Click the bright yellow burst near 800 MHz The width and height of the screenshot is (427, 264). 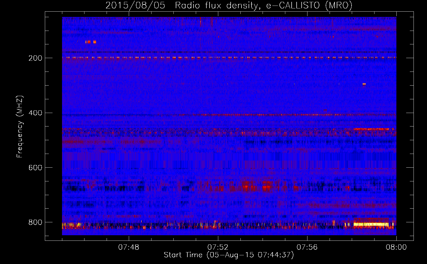(371, 224)
